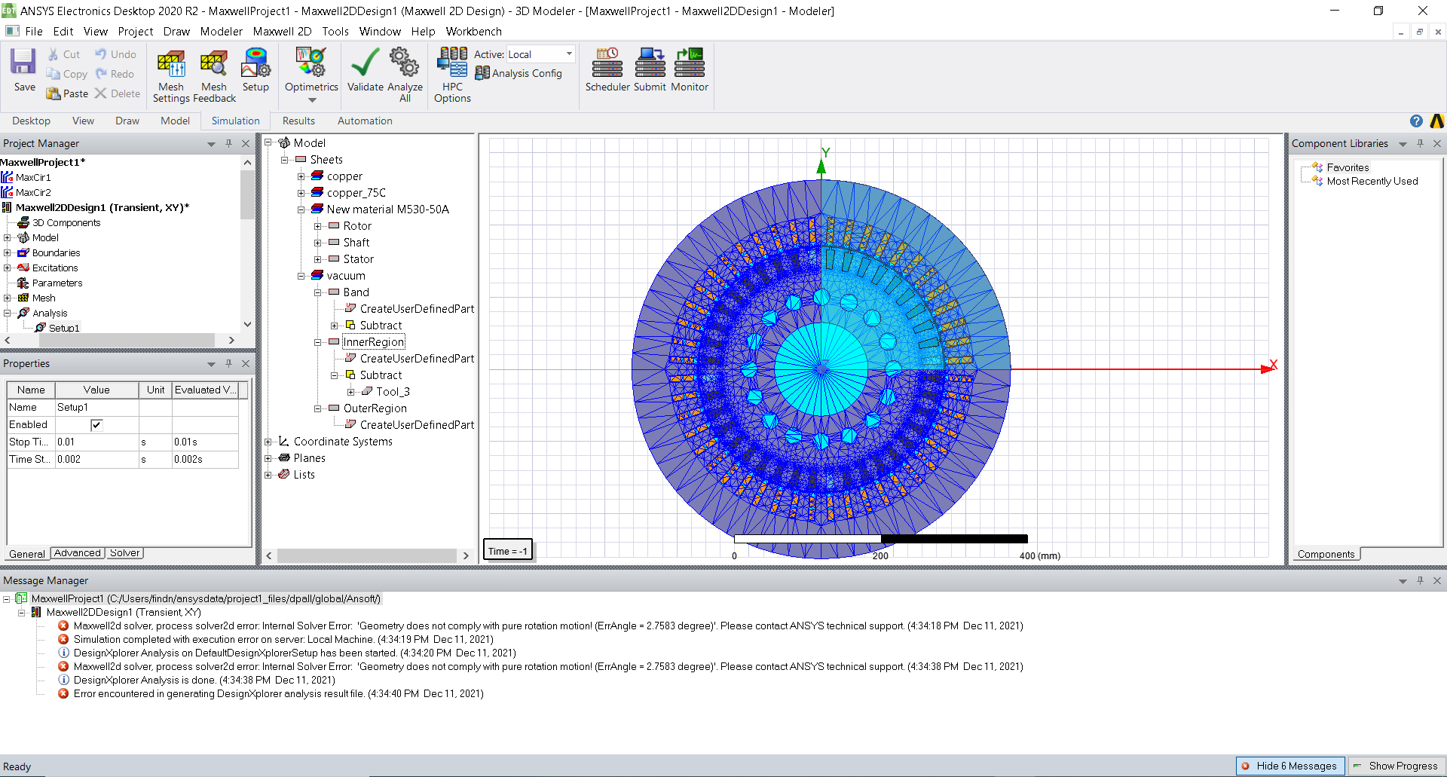Screen dimensions: 1447x777
Task: Click Hide 6 Messages button
Action: 1289,766
